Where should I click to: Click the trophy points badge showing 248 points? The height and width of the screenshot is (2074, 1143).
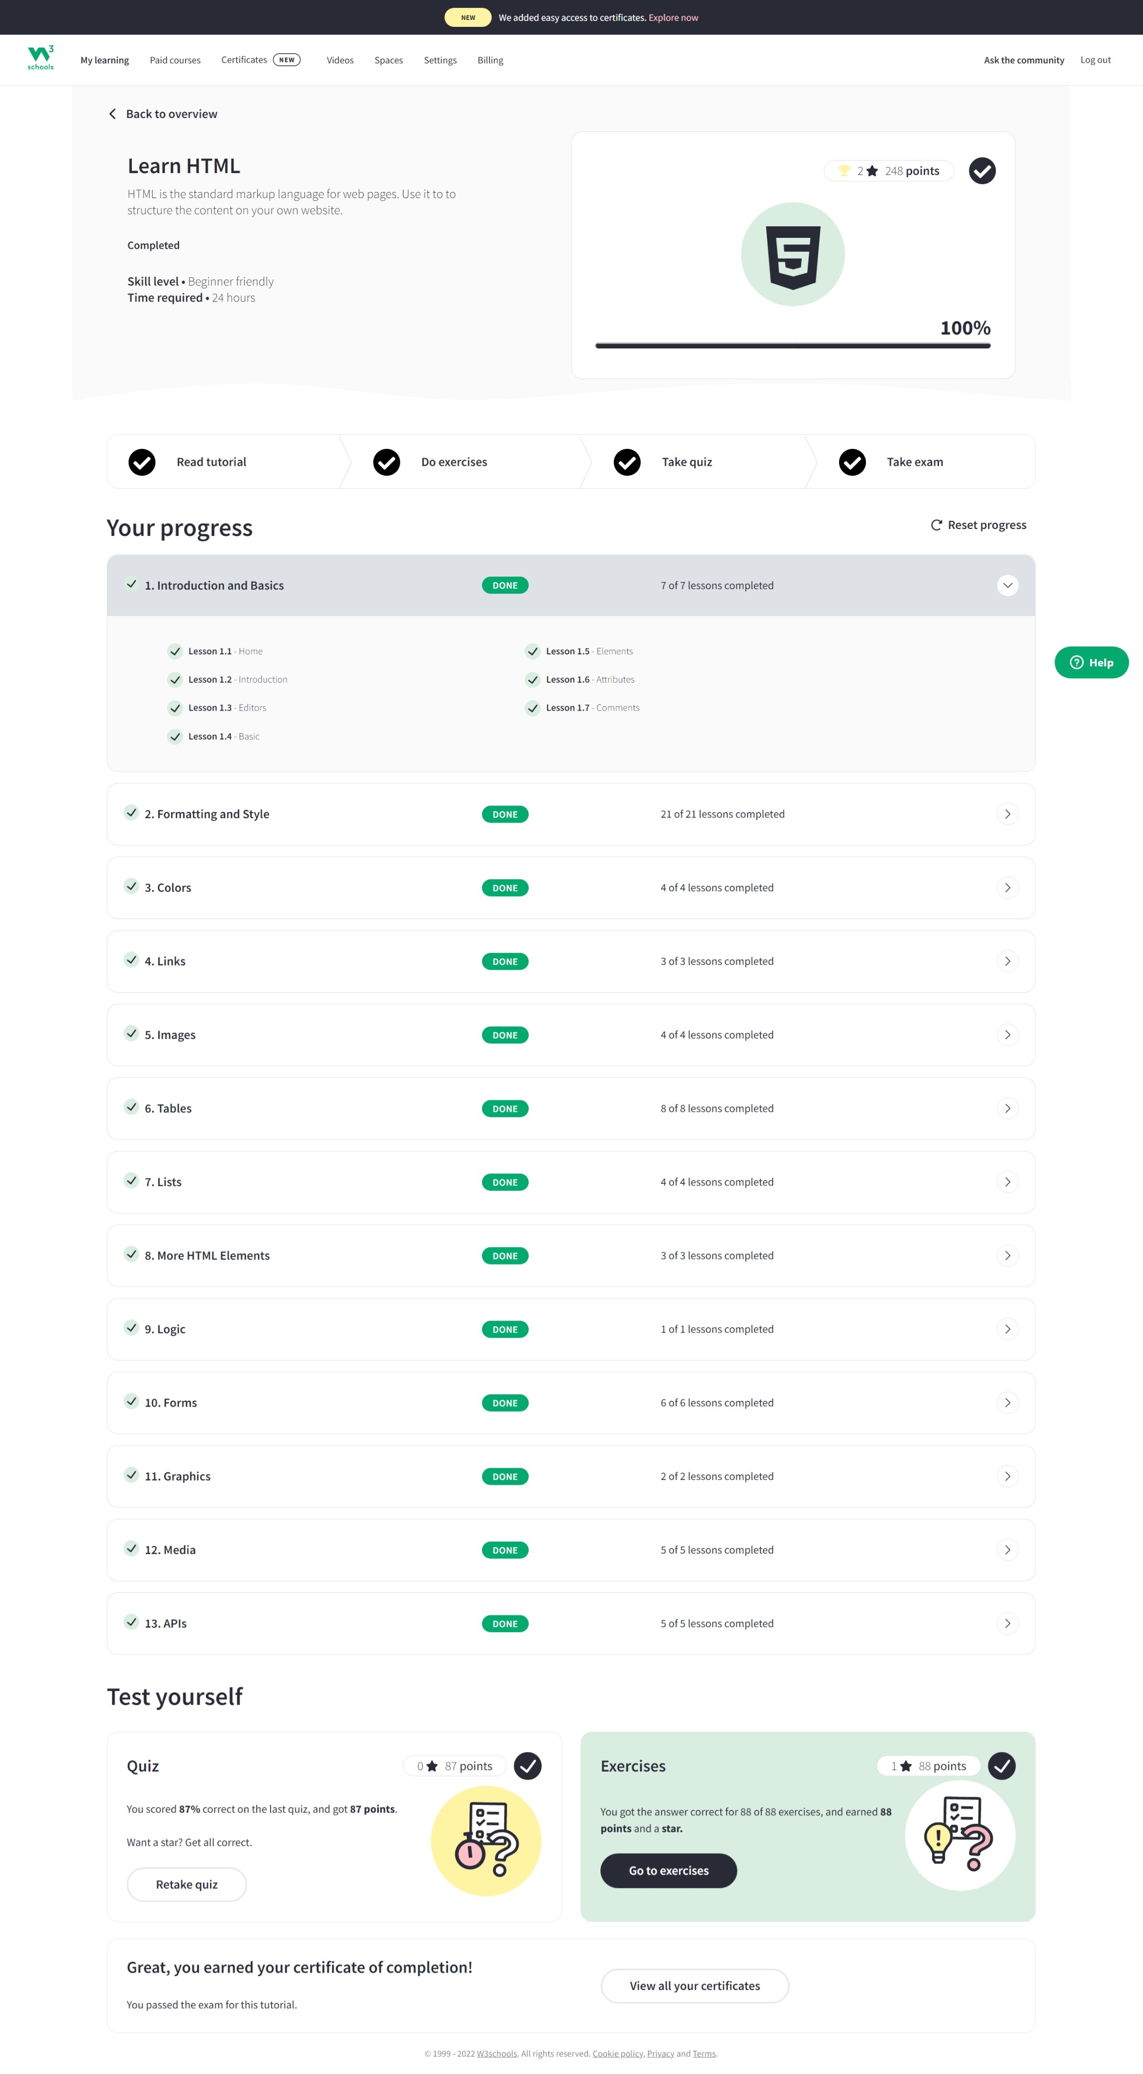pos(888,171)
